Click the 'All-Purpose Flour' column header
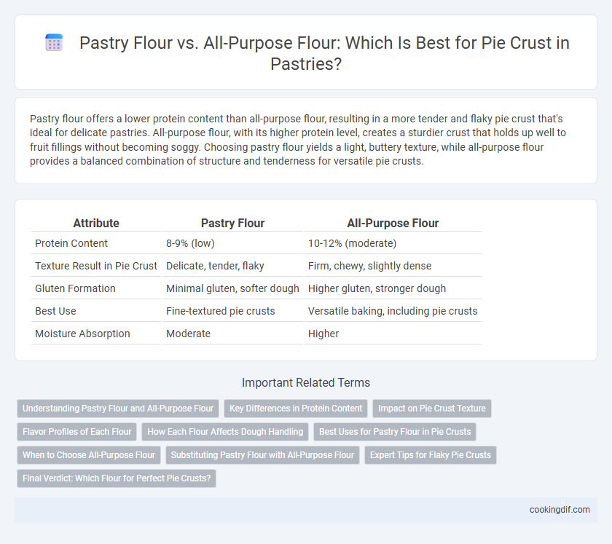Screen dimensions: 612x544 point(393,223)
